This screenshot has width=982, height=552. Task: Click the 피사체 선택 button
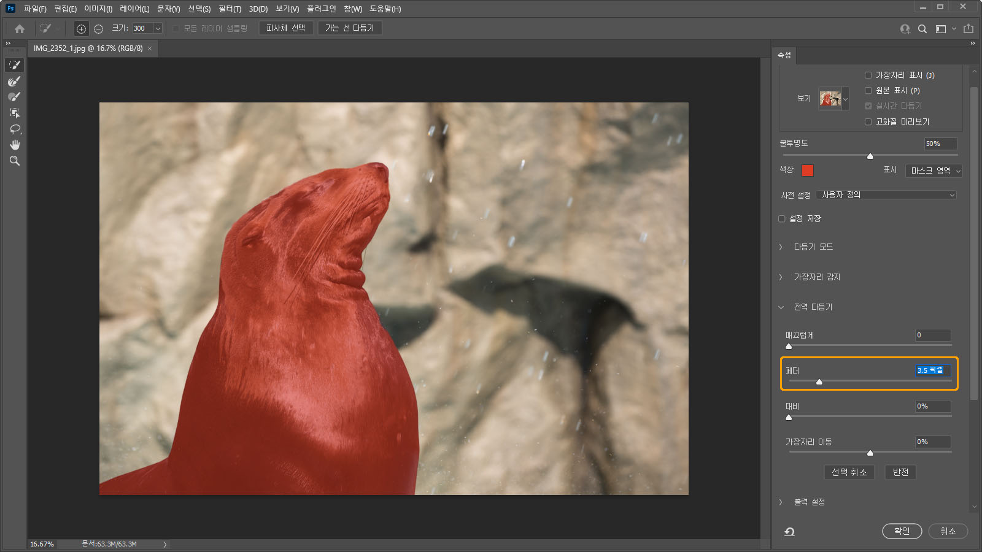(286, 28)
